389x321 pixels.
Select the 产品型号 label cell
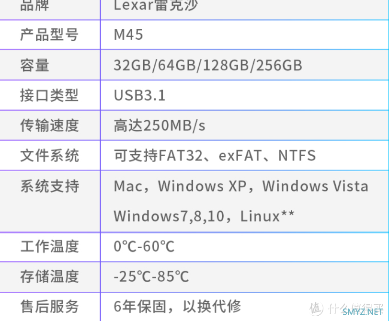(x=49, y=34)
